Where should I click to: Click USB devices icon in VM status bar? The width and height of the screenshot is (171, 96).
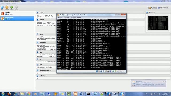(x=101, y=71)
